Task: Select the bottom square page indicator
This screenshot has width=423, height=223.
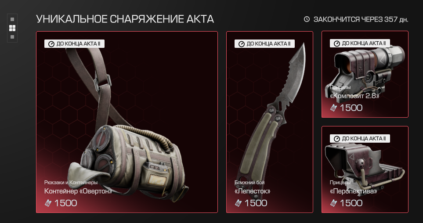Action: coord(12,37)
